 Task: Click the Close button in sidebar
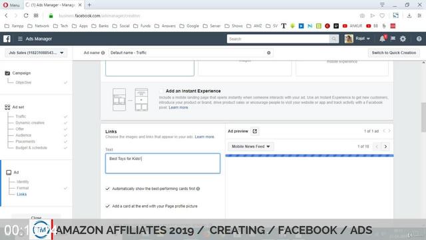pyautogui.click(x=36, y=218)
